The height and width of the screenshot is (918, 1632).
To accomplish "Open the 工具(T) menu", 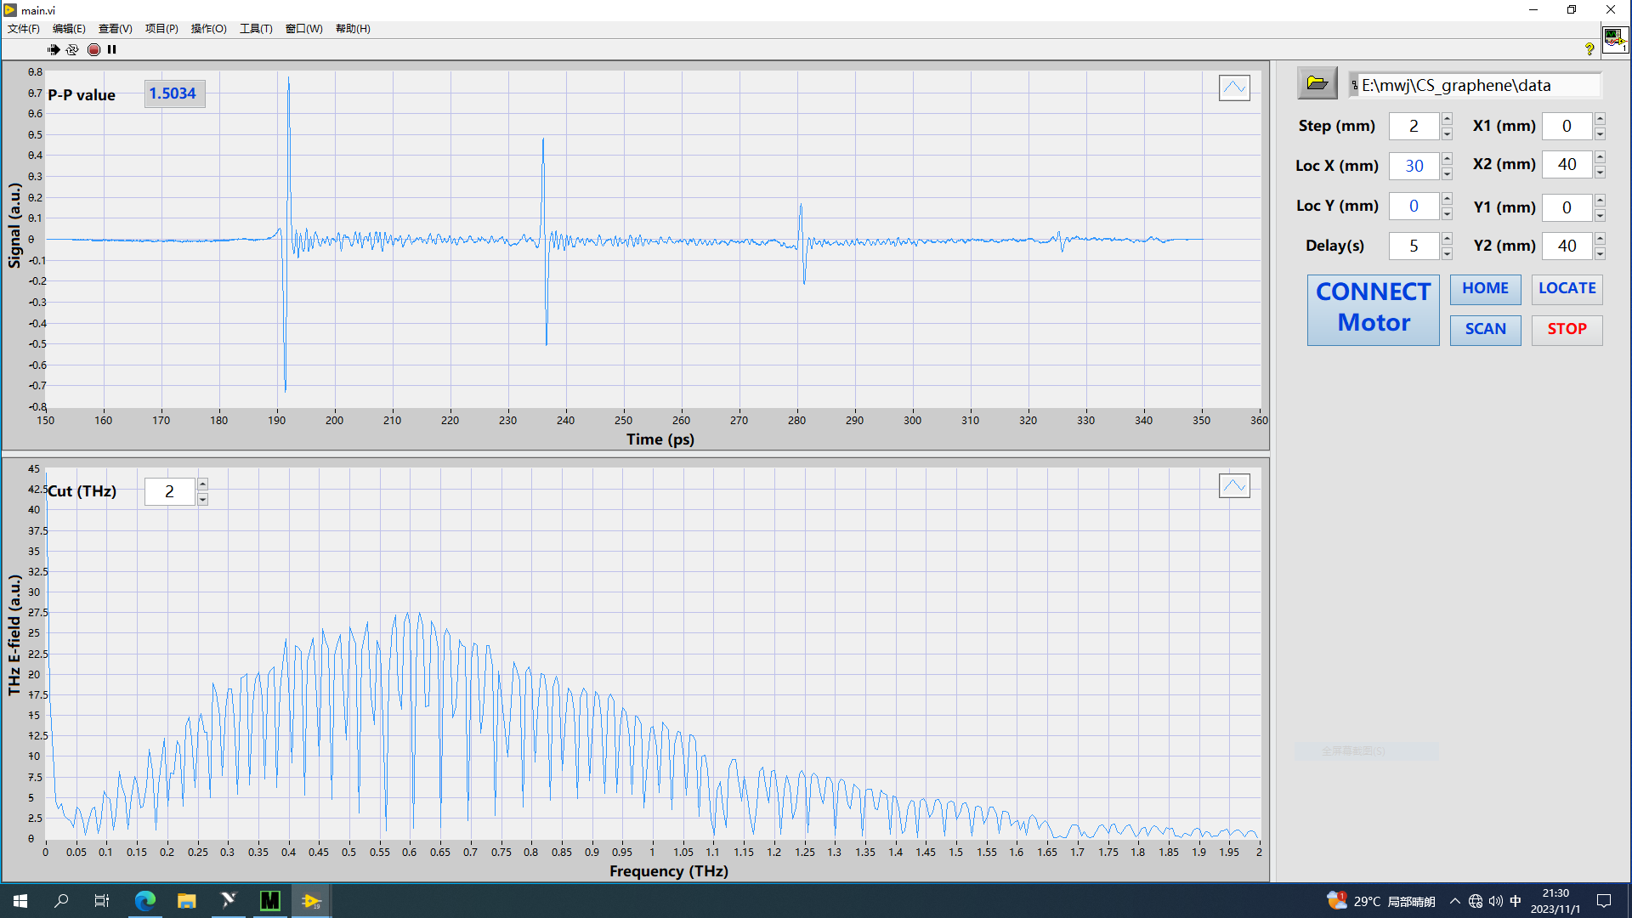I will coord(256,29).
